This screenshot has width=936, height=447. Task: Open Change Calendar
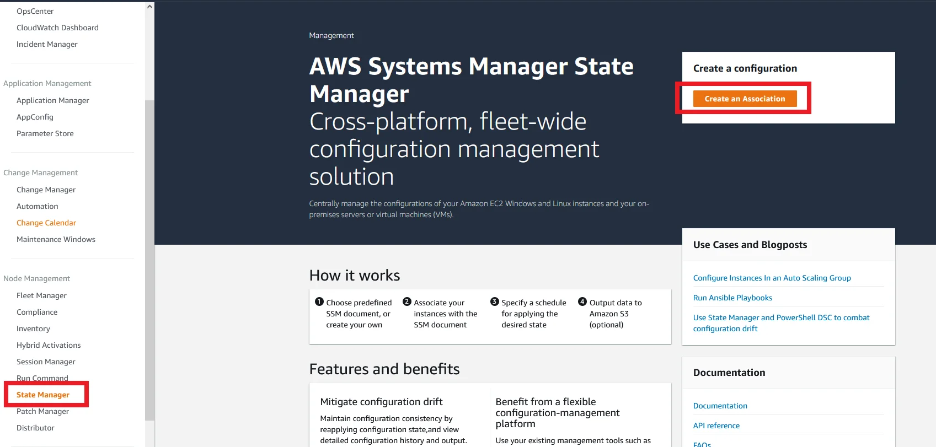click(x=46, y=223)
